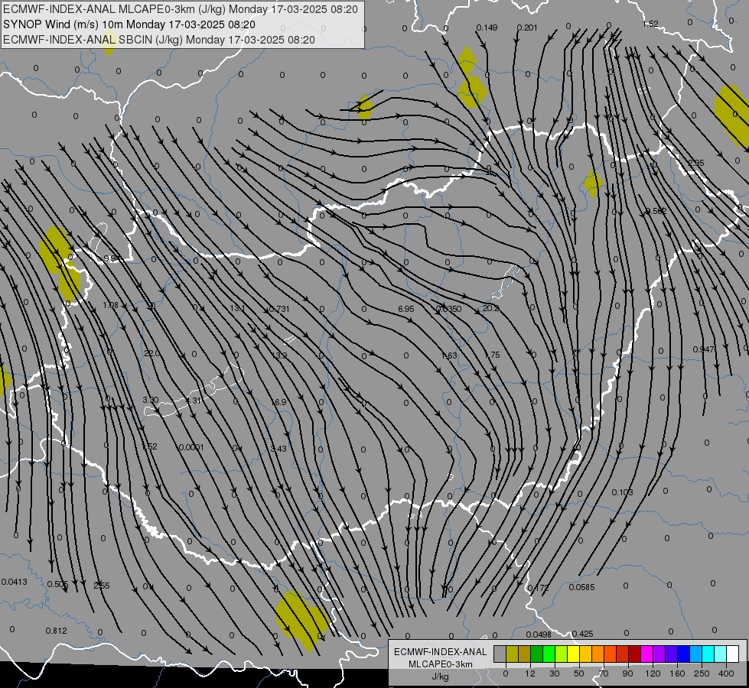Select the dark red legend swatch
This screenshot has height=688, width=749.
click(635, 654)
